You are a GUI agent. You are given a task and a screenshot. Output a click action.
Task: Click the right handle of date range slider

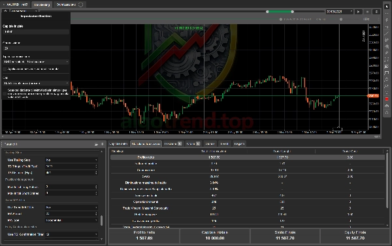pyautogui.click(x=292, y=12)
